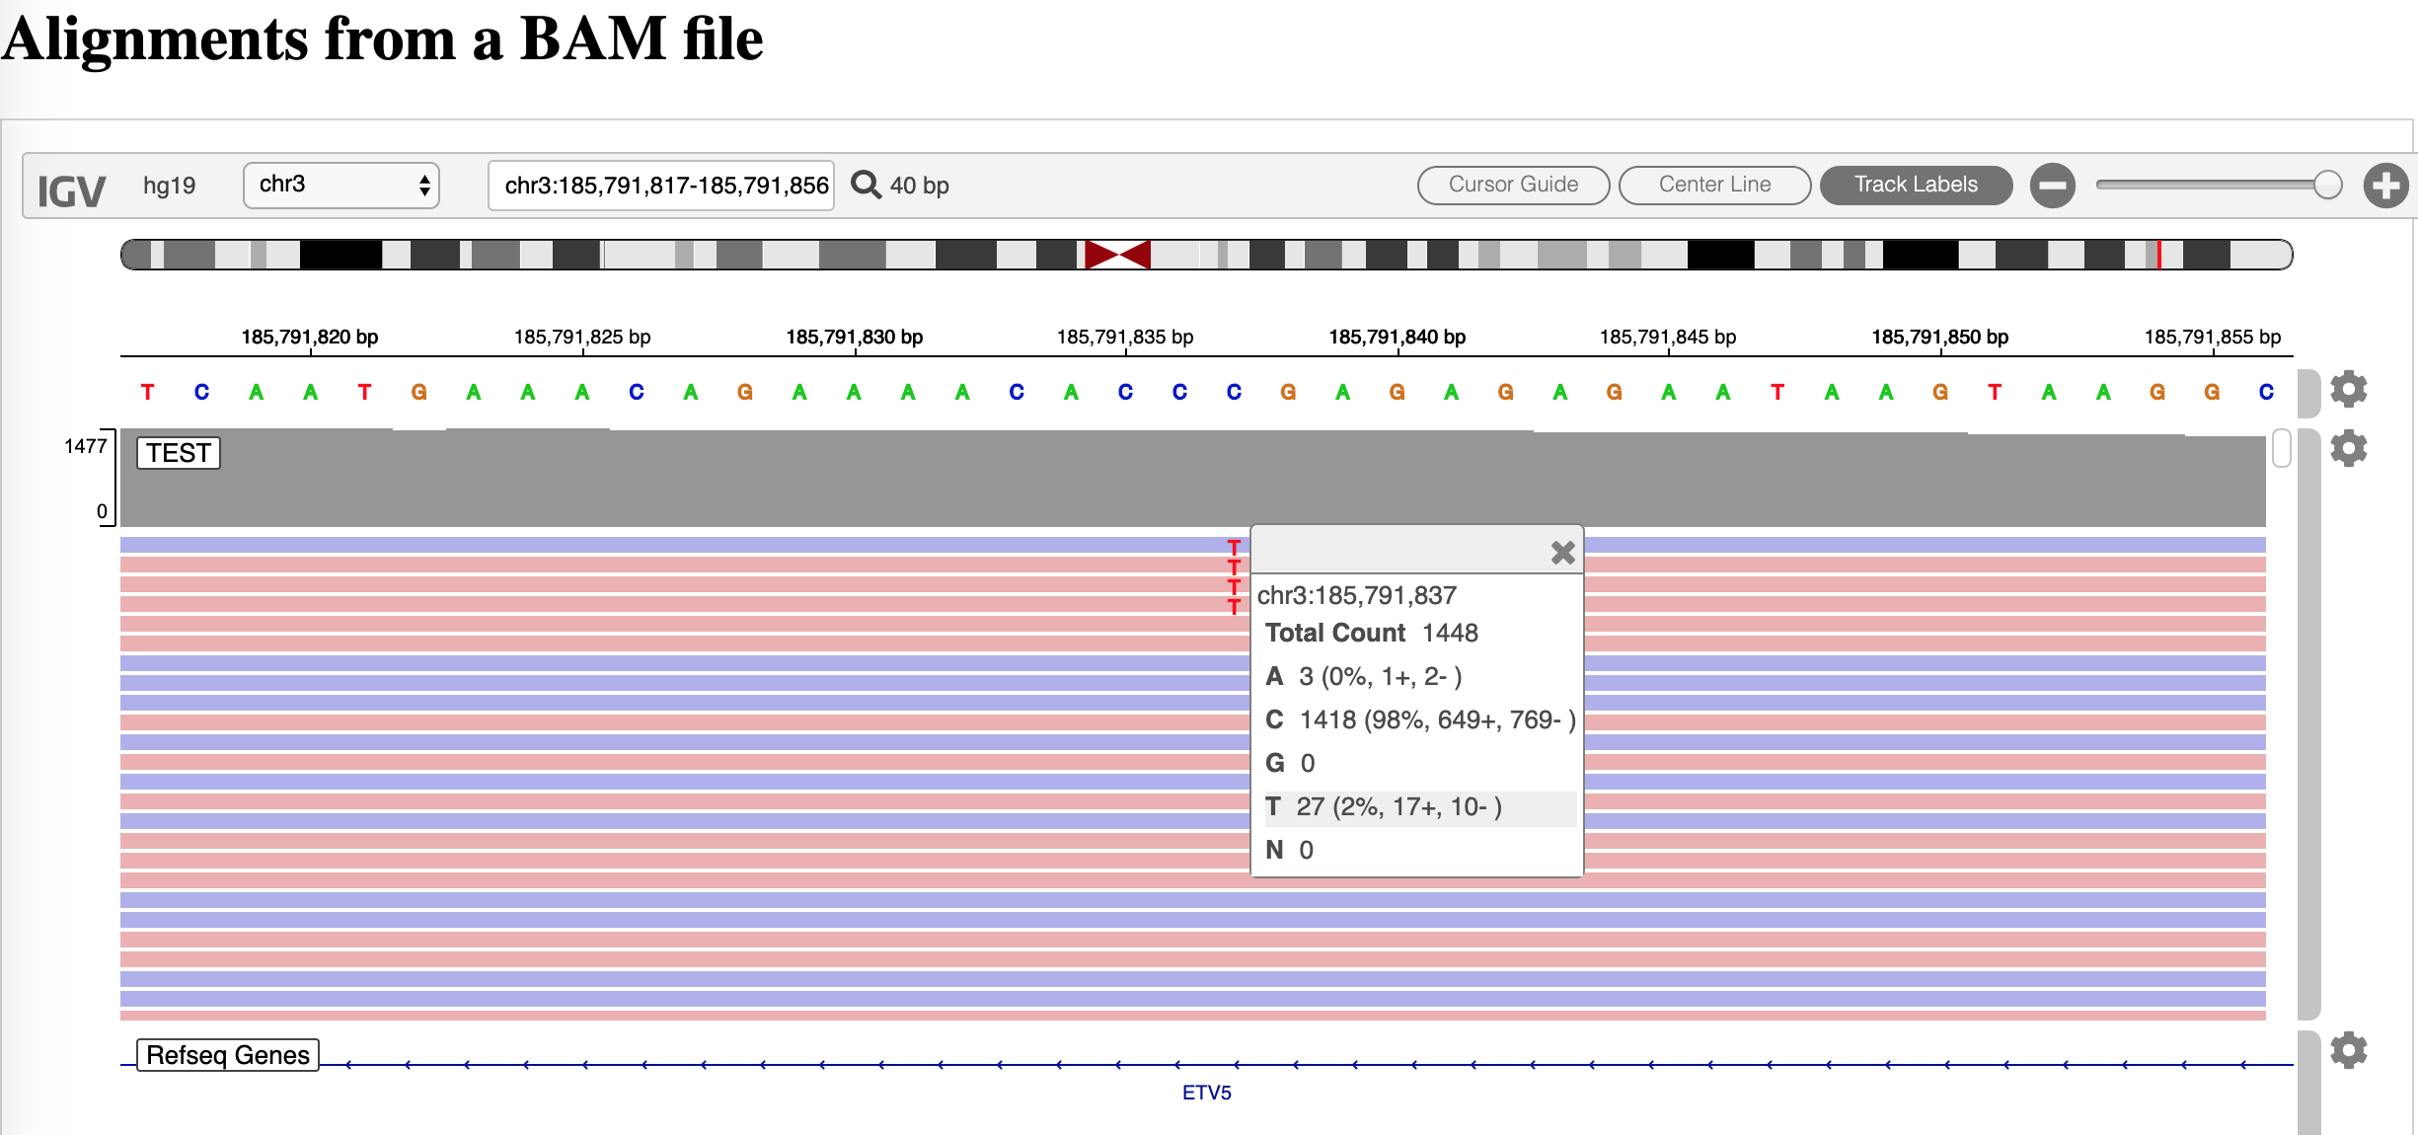Open the TEST track gear settings

2348,448
